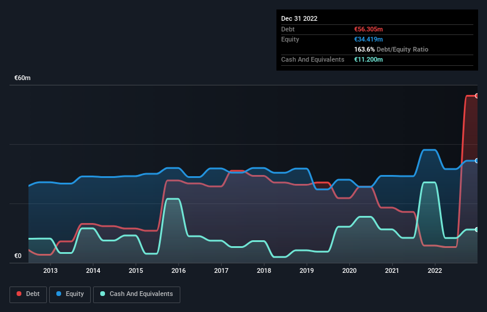The width and height of the screenshot is (487, 312).
Task: Click the 2013 x-axis label
Action: pos(50,270)
